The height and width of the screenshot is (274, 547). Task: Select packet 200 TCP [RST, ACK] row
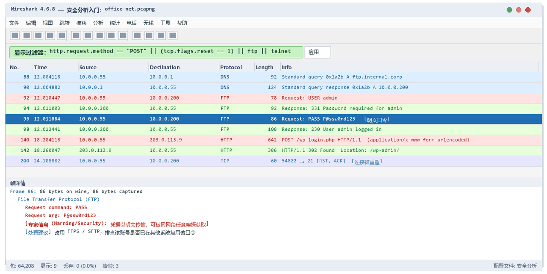pos(273,161)
